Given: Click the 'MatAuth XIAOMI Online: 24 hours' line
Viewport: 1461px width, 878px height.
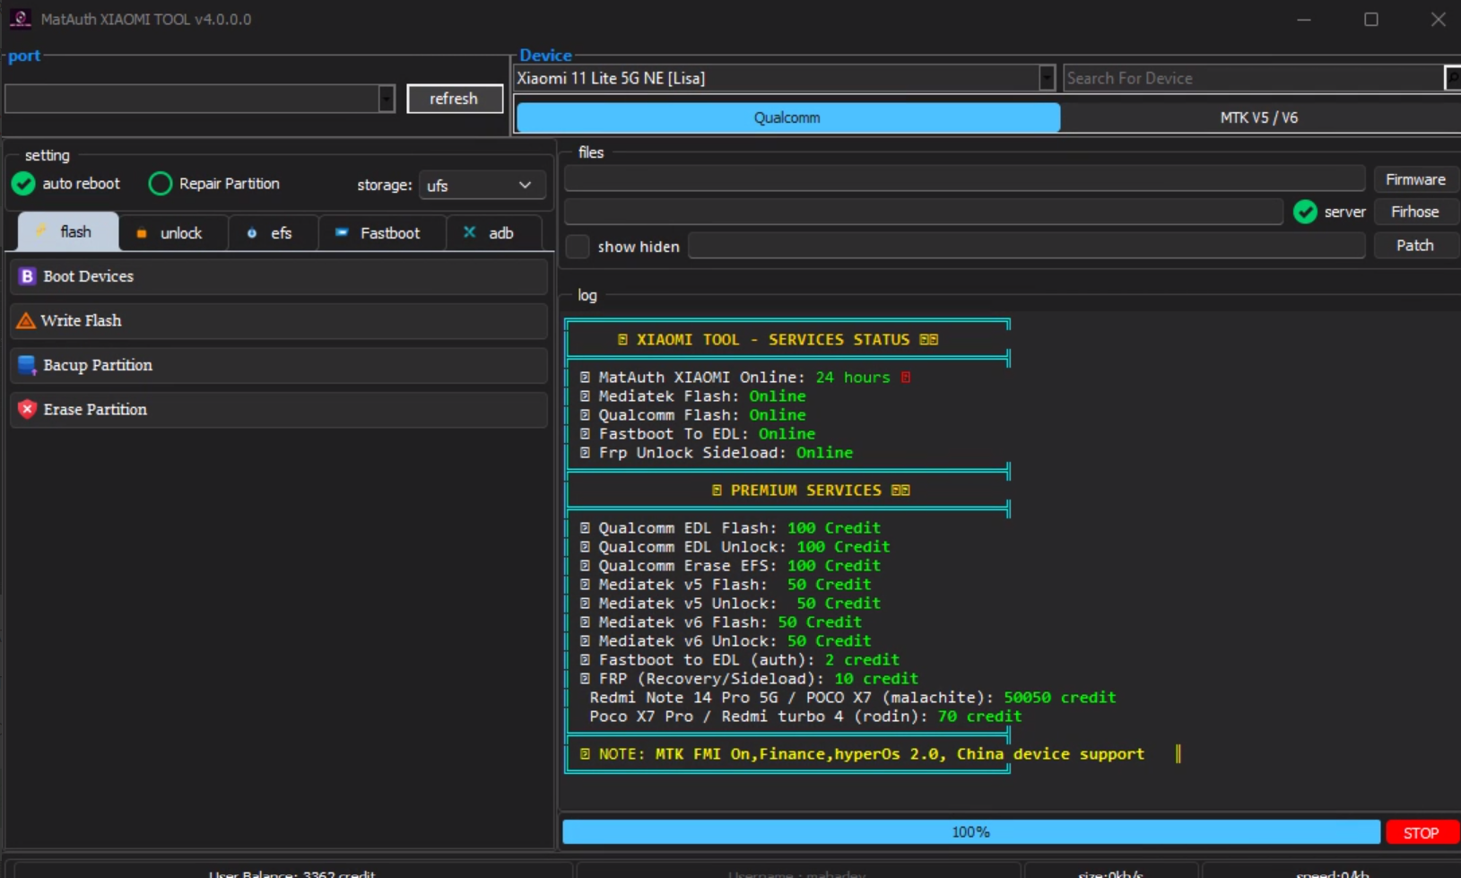Looking at the screenshot, I should (x=745, y=378).
